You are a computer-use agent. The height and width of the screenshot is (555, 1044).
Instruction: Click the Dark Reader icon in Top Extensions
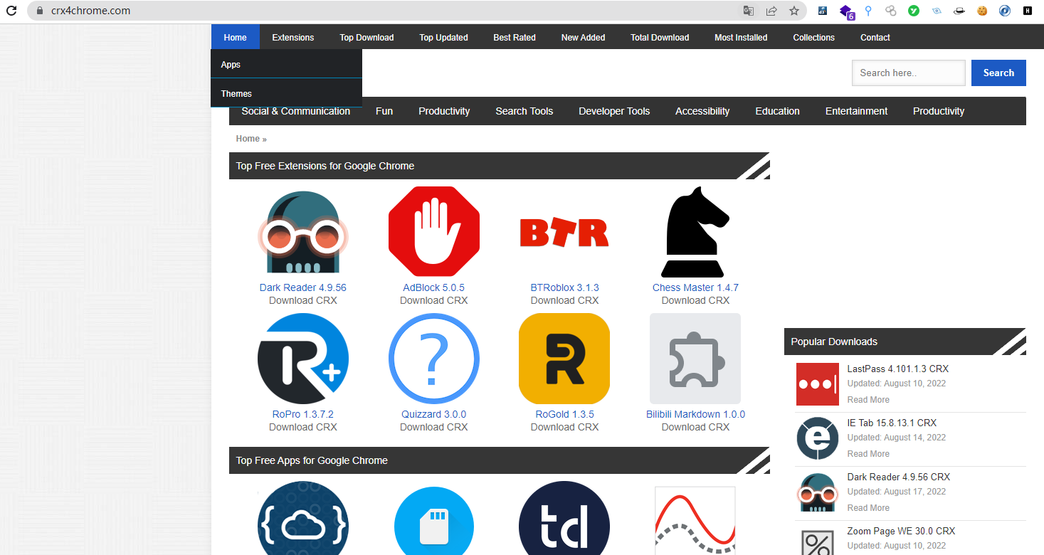(x=303, y=232)
